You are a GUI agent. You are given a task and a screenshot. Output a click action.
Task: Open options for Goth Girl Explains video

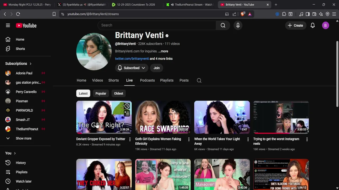(189, 139)
